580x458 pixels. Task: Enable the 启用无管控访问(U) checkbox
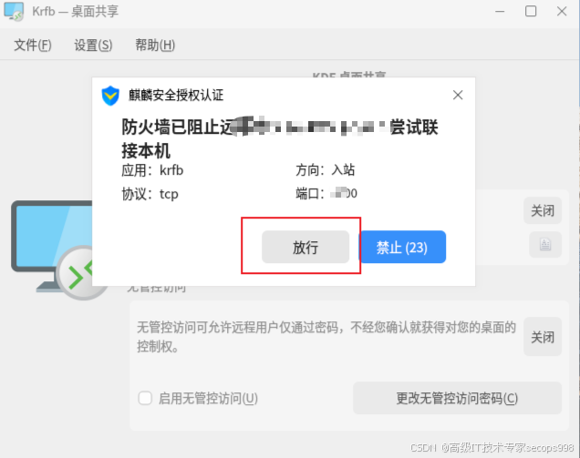coord(145,398)
